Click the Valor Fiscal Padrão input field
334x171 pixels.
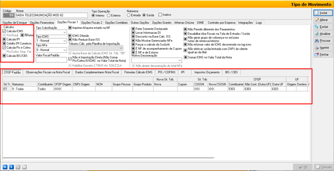pos(51,60)
